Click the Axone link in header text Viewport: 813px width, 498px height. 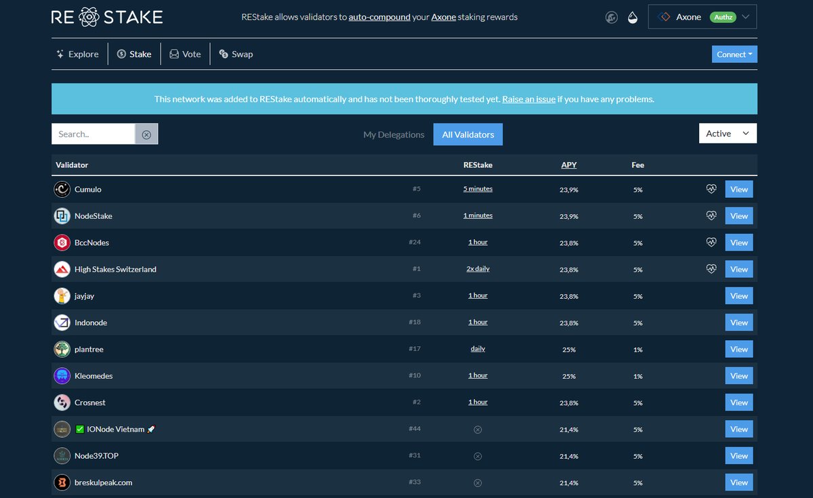coord(444,17)
